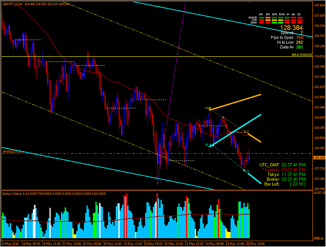Click the 24 May 05:00 time label

point(214,244)
